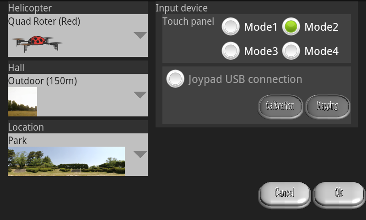Screen dimensions: 366x220
Task: Click the Park location name text
Action: (17, 141)
